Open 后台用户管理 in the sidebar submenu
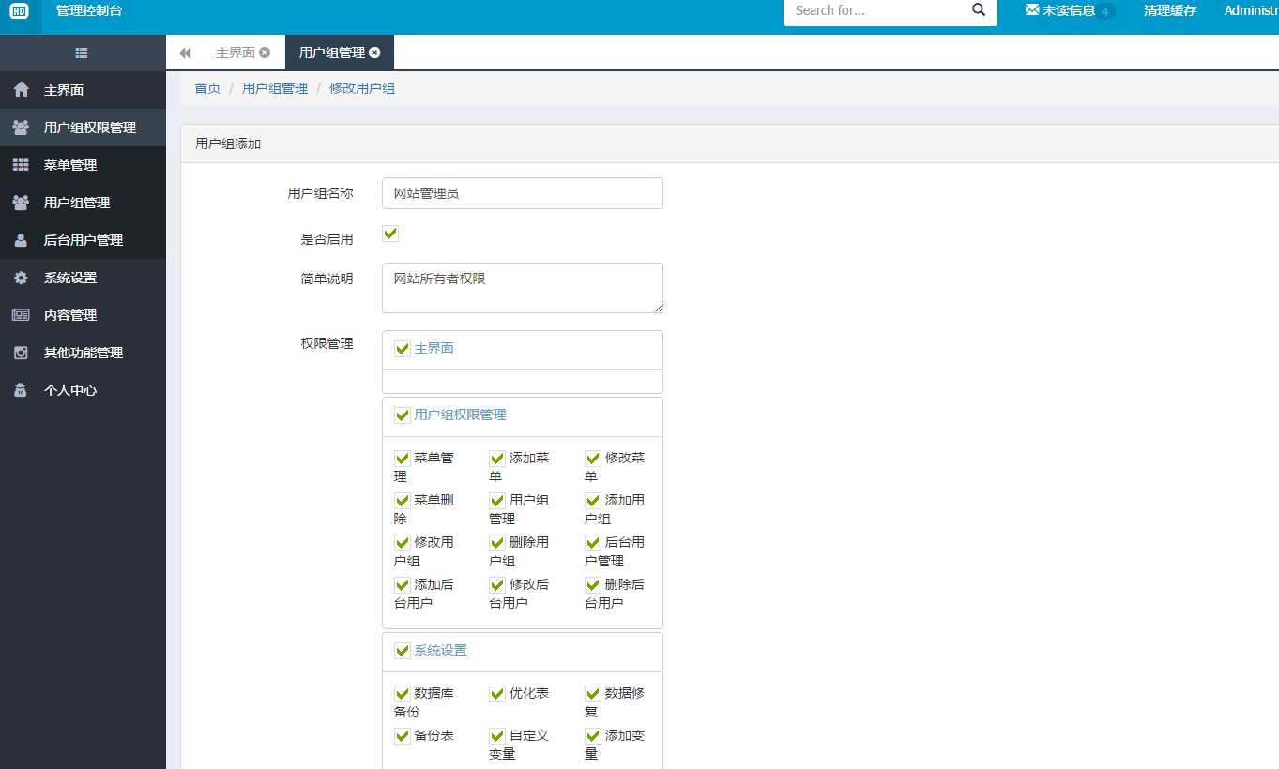Screen dimensions: 1279x769 [x=83, y=240]
